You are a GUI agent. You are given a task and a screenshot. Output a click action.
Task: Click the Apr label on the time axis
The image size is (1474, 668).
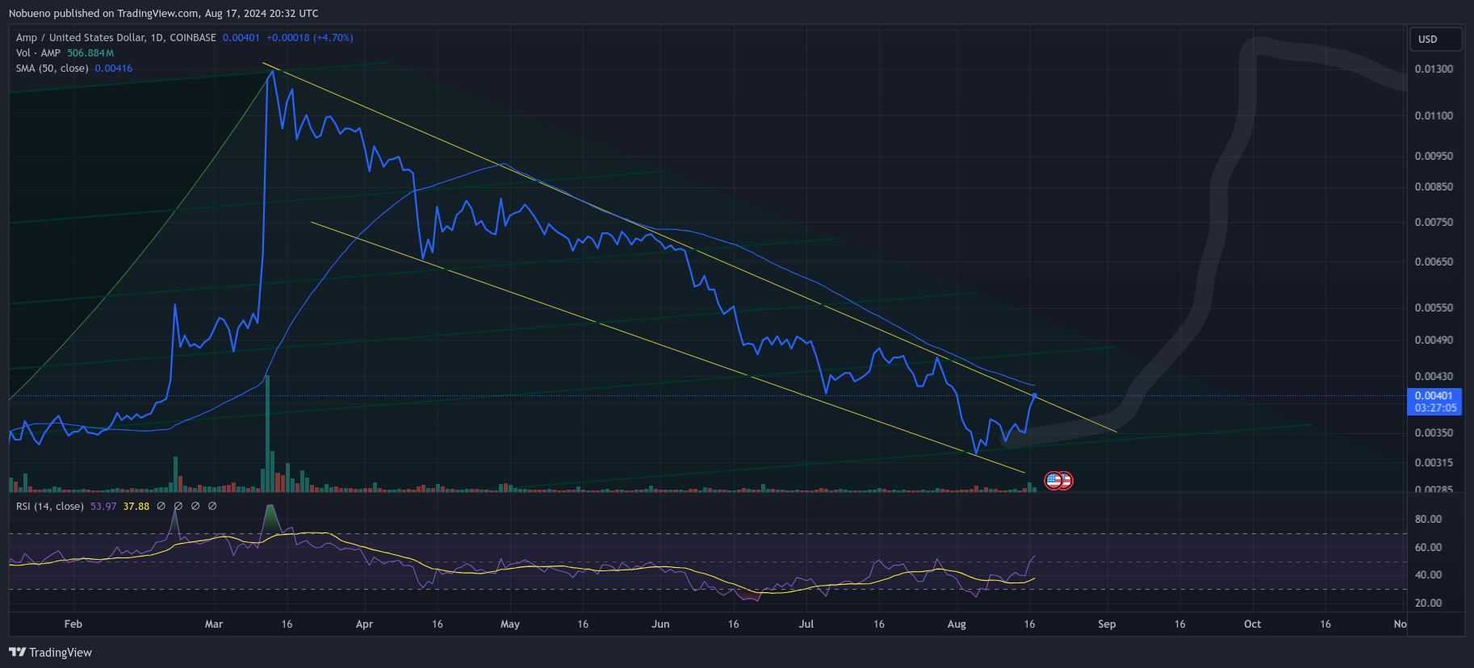pyautogui.click(x=365, y=624)
